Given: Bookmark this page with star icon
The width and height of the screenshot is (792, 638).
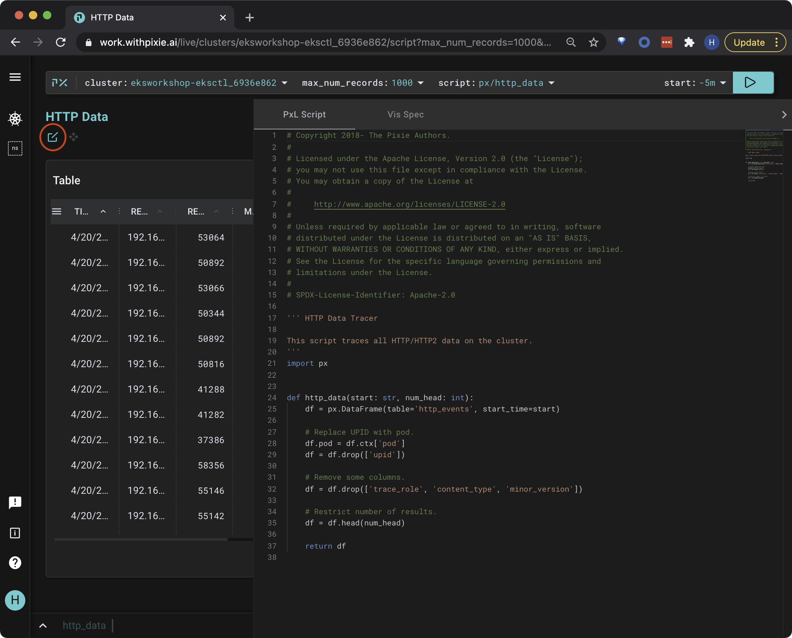Looking at the screenshot, I should click(x=593, y=42).
